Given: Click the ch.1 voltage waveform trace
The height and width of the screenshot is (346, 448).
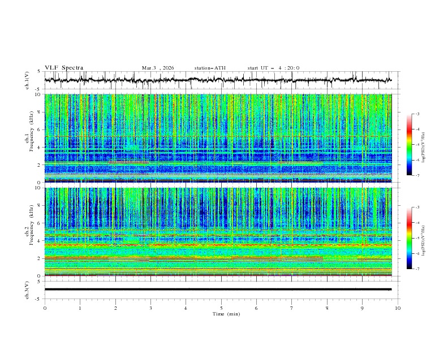Looking at the screenshot, I should (x=218, y=80).
